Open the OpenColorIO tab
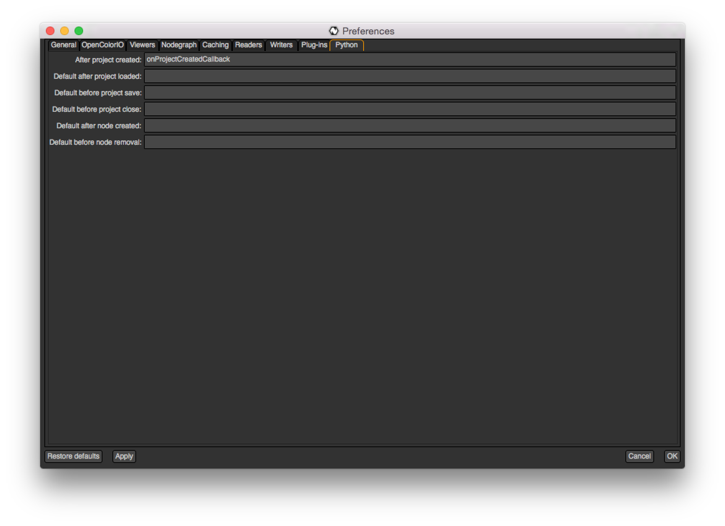Image resolution: width=725 pixels, height=526 pixels. click(102, 45)
